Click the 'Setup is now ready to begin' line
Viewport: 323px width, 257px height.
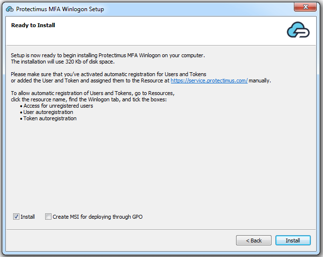tap(108, 55)
